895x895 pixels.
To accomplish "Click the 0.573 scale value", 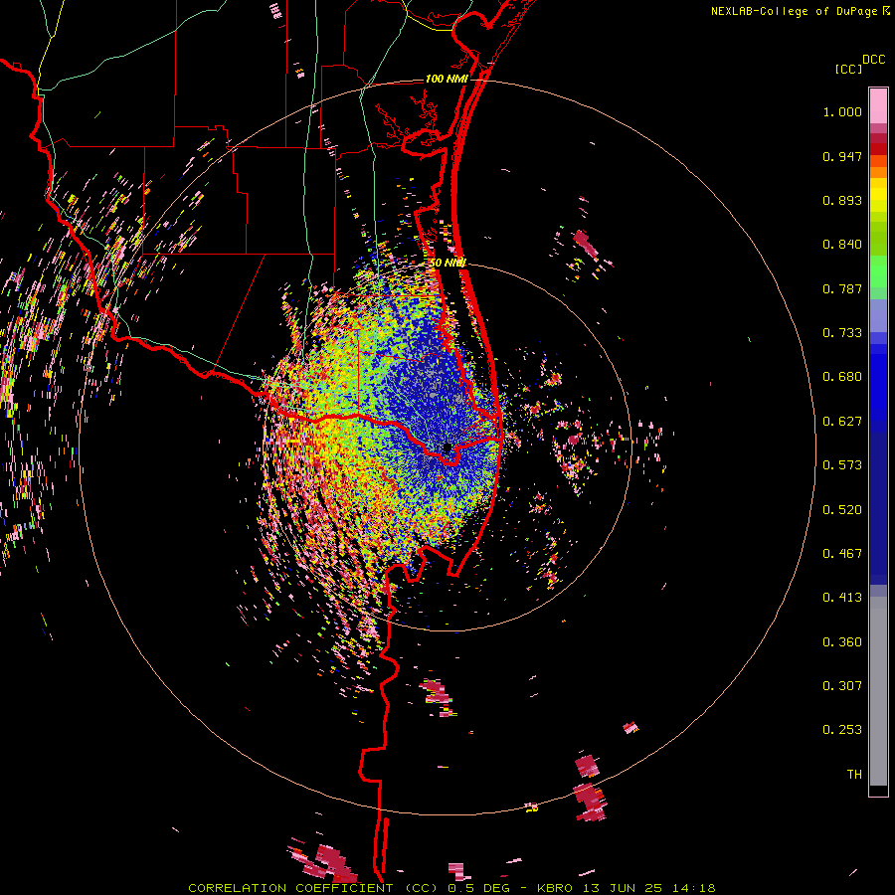I will (x=842, y=465).
